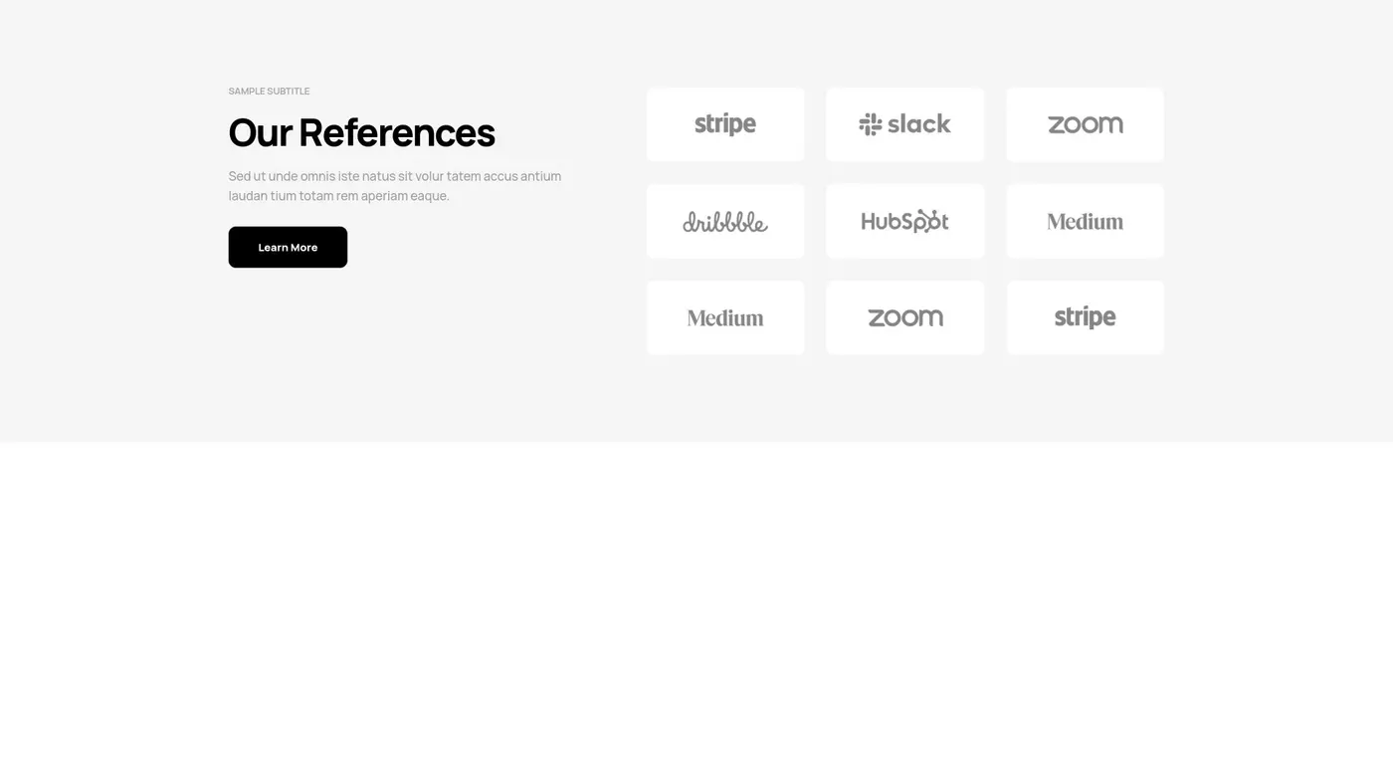This screenshot has width=1393, height=784.
Task: Click the "laudan tium totam" text line
Action: click(338, 196)
